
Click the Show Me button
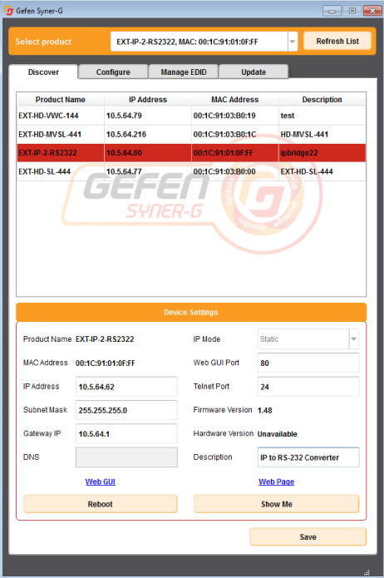pyautogui.click(x=277, y=504)
